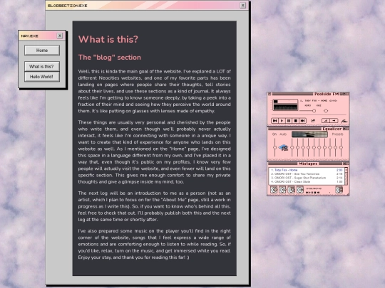Screen dimensions: 385x288
Task: Pause the music player
Action: pos(289,120)
